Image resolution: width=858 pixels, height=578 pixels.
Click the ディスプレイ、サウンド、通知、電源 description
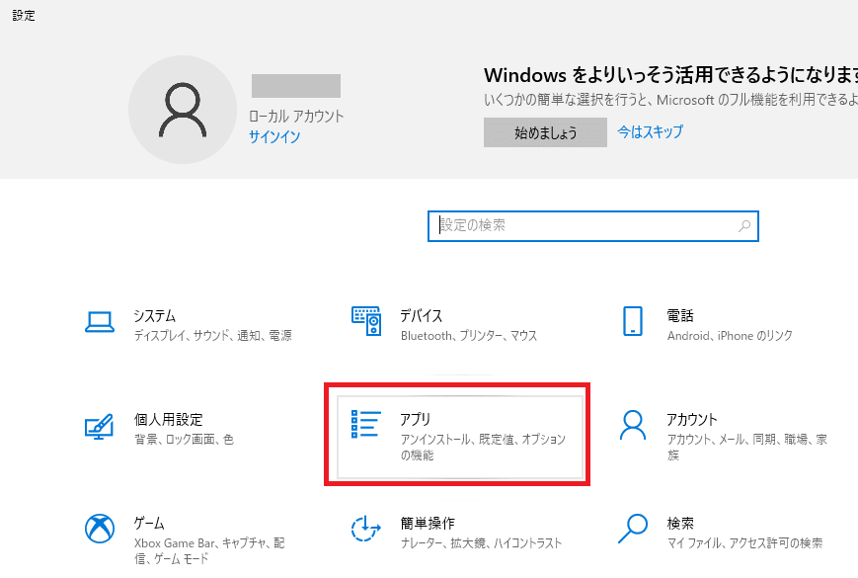[x=213, y=336]
